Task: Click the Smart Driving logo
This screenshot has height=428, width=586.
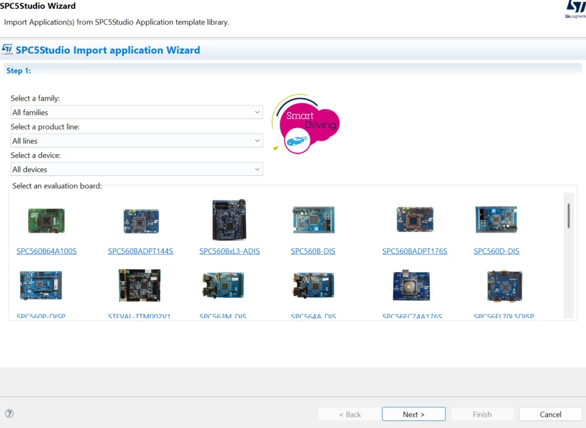Action: click(307, 124)
